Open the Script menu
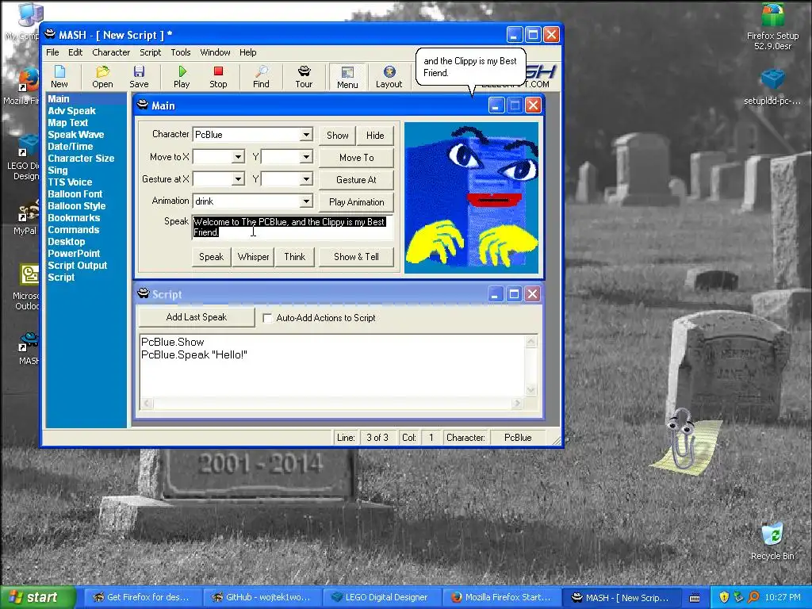Image resolution: width=812 pixels, height=609 pixels. (x=150, y=52)
